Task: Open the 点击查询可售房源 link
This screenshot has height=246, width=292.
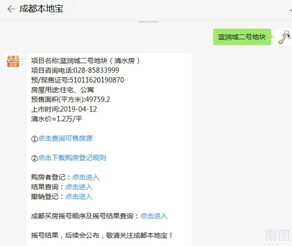Action: tap(65, 138)
